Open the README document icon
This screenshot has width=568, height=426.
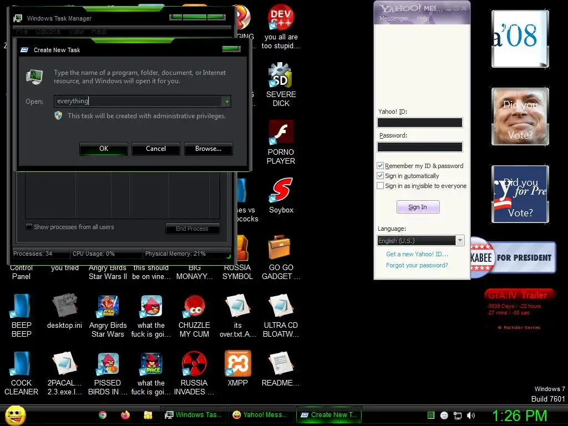[281, 364]
